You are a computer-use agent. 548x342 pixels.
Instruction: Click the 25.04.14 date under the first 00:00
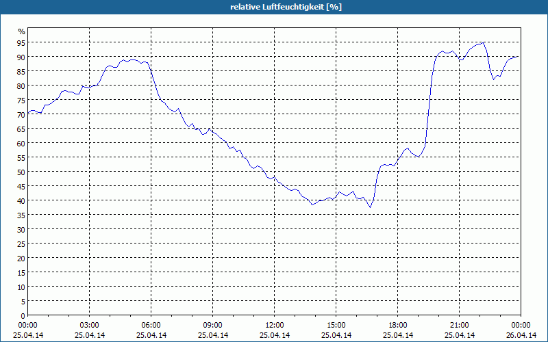click(x=28, y=335)
